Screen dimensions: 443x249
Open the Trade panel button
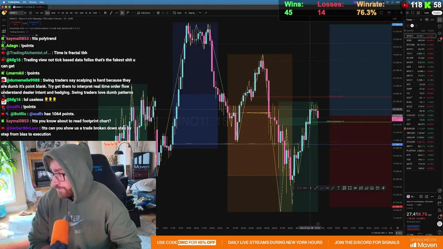pos(426,13)
